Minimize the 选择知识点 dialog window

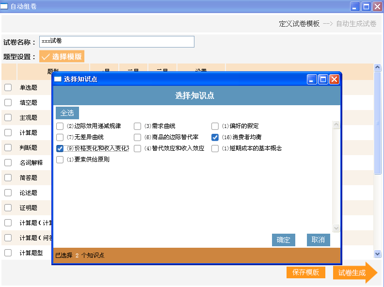coord(312,79)
